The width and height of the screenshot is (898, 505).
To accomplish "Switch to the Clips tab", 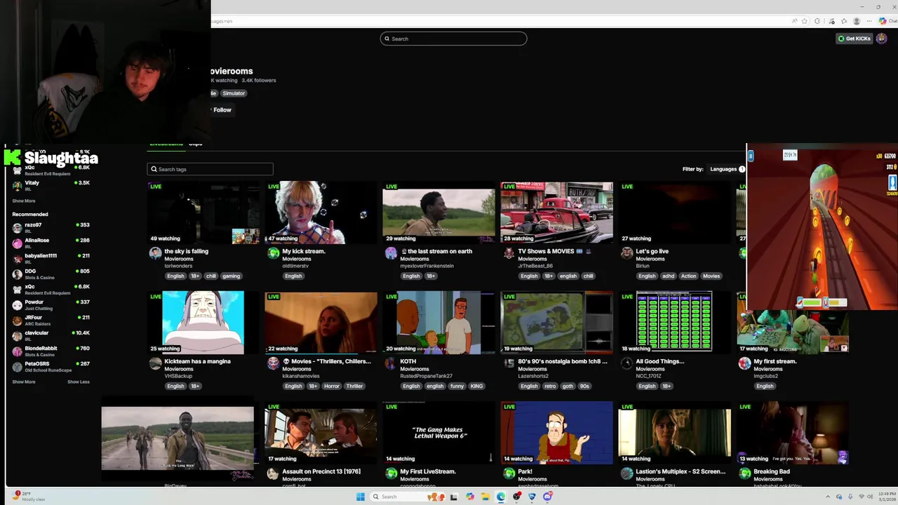I will [x=195, y=144].
